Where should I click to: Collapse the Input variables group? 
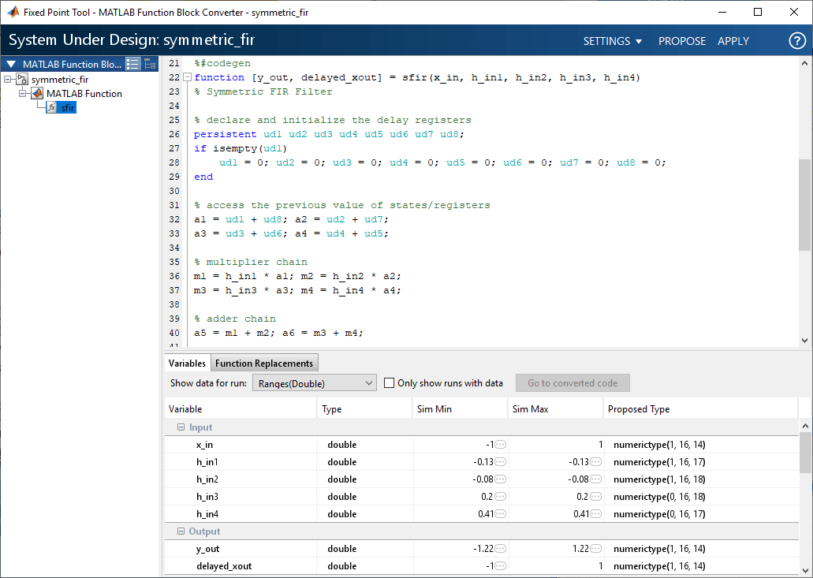click(x=181, y=427)
